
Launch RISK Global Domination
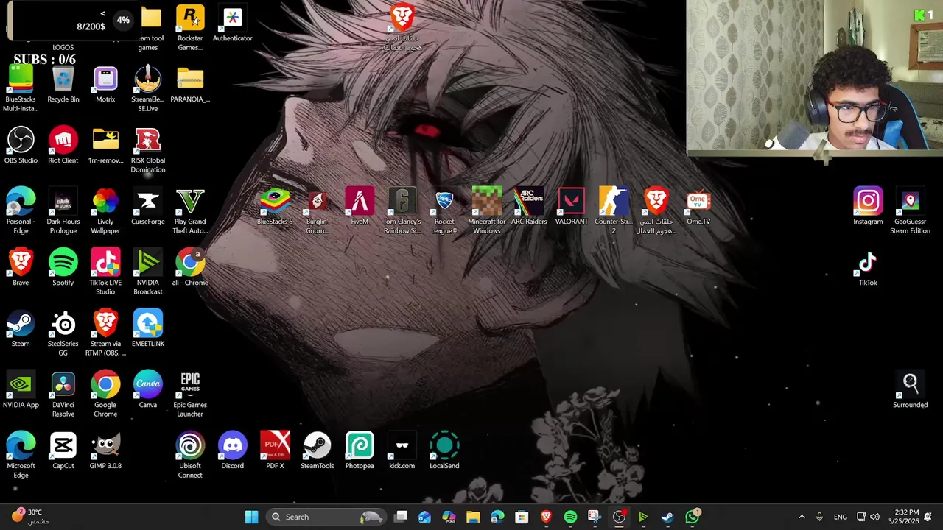[x=148, y=149]
